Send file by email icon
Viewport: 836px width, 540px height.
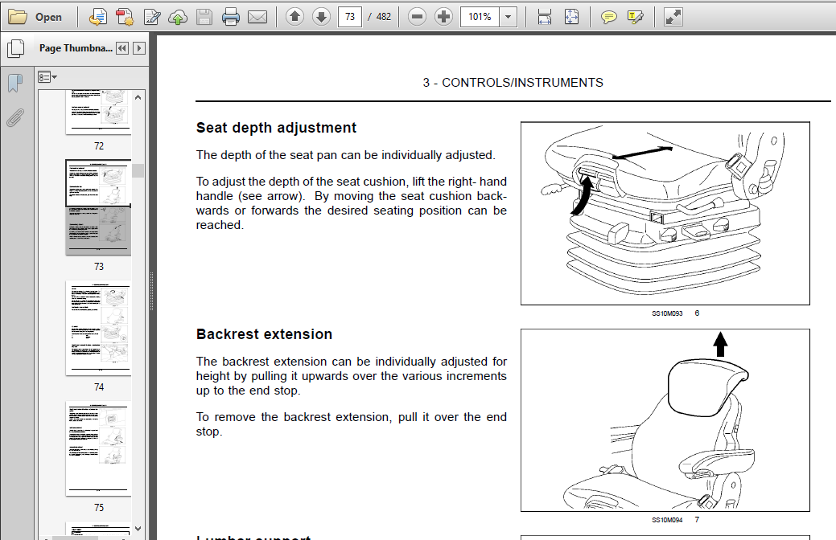pos(257,17)
